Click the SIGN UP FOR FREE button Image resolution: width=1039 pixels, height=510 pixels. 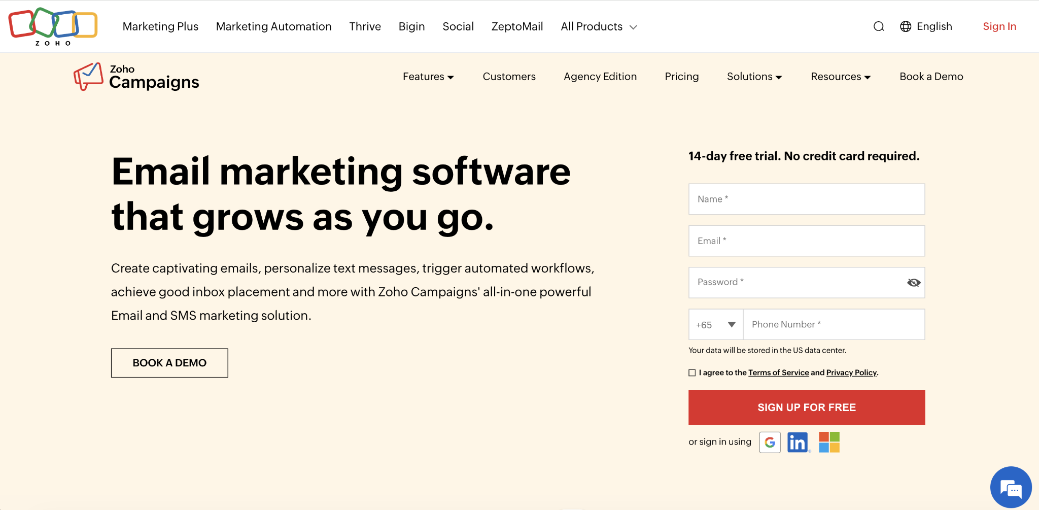[x=806, y=407]
